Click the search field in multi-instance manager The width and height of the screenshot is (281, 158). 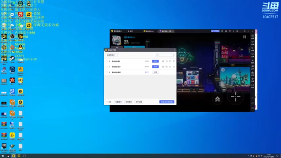coord(165,55)
